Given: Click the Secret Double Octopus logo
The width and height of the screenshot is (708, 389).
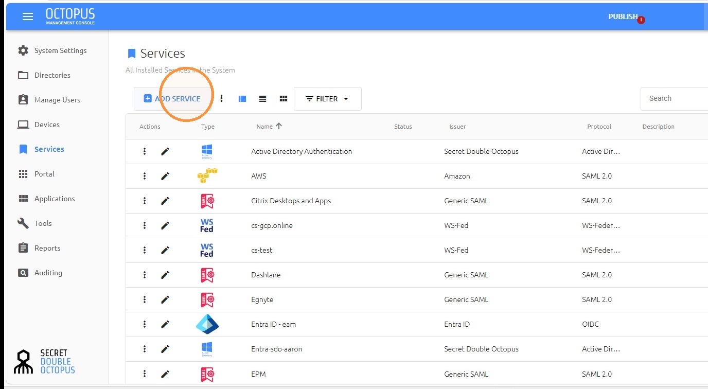Looking at the screenshot, I should coord(44,361).
